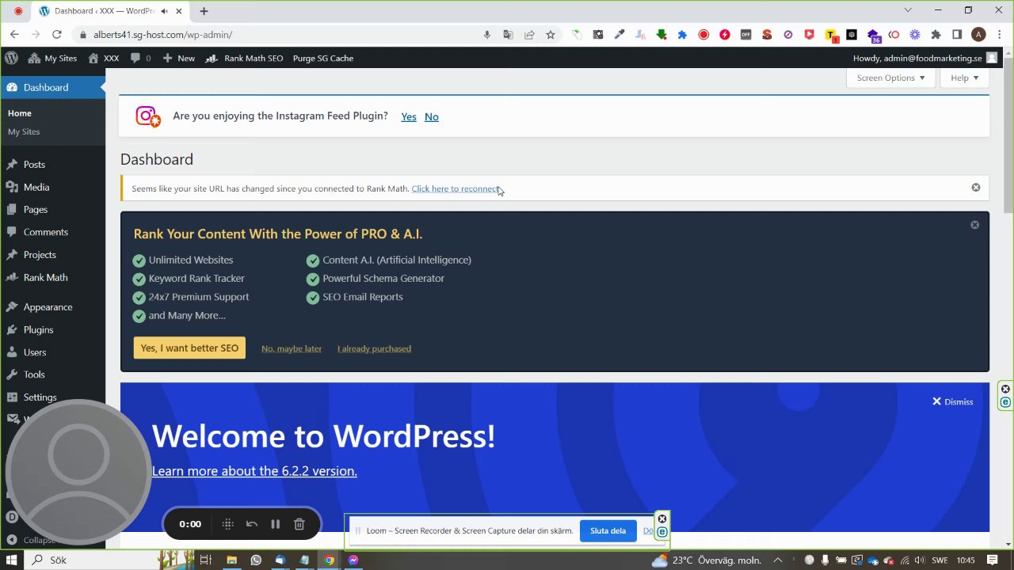Open the New content menu
This screenshot has height=570, width=1014.
[x=178, y=58]
